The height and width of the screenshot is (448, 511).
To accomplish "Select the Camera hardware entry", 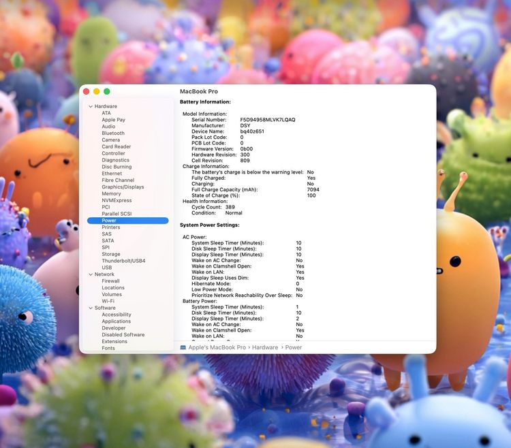I will point(111,140).
